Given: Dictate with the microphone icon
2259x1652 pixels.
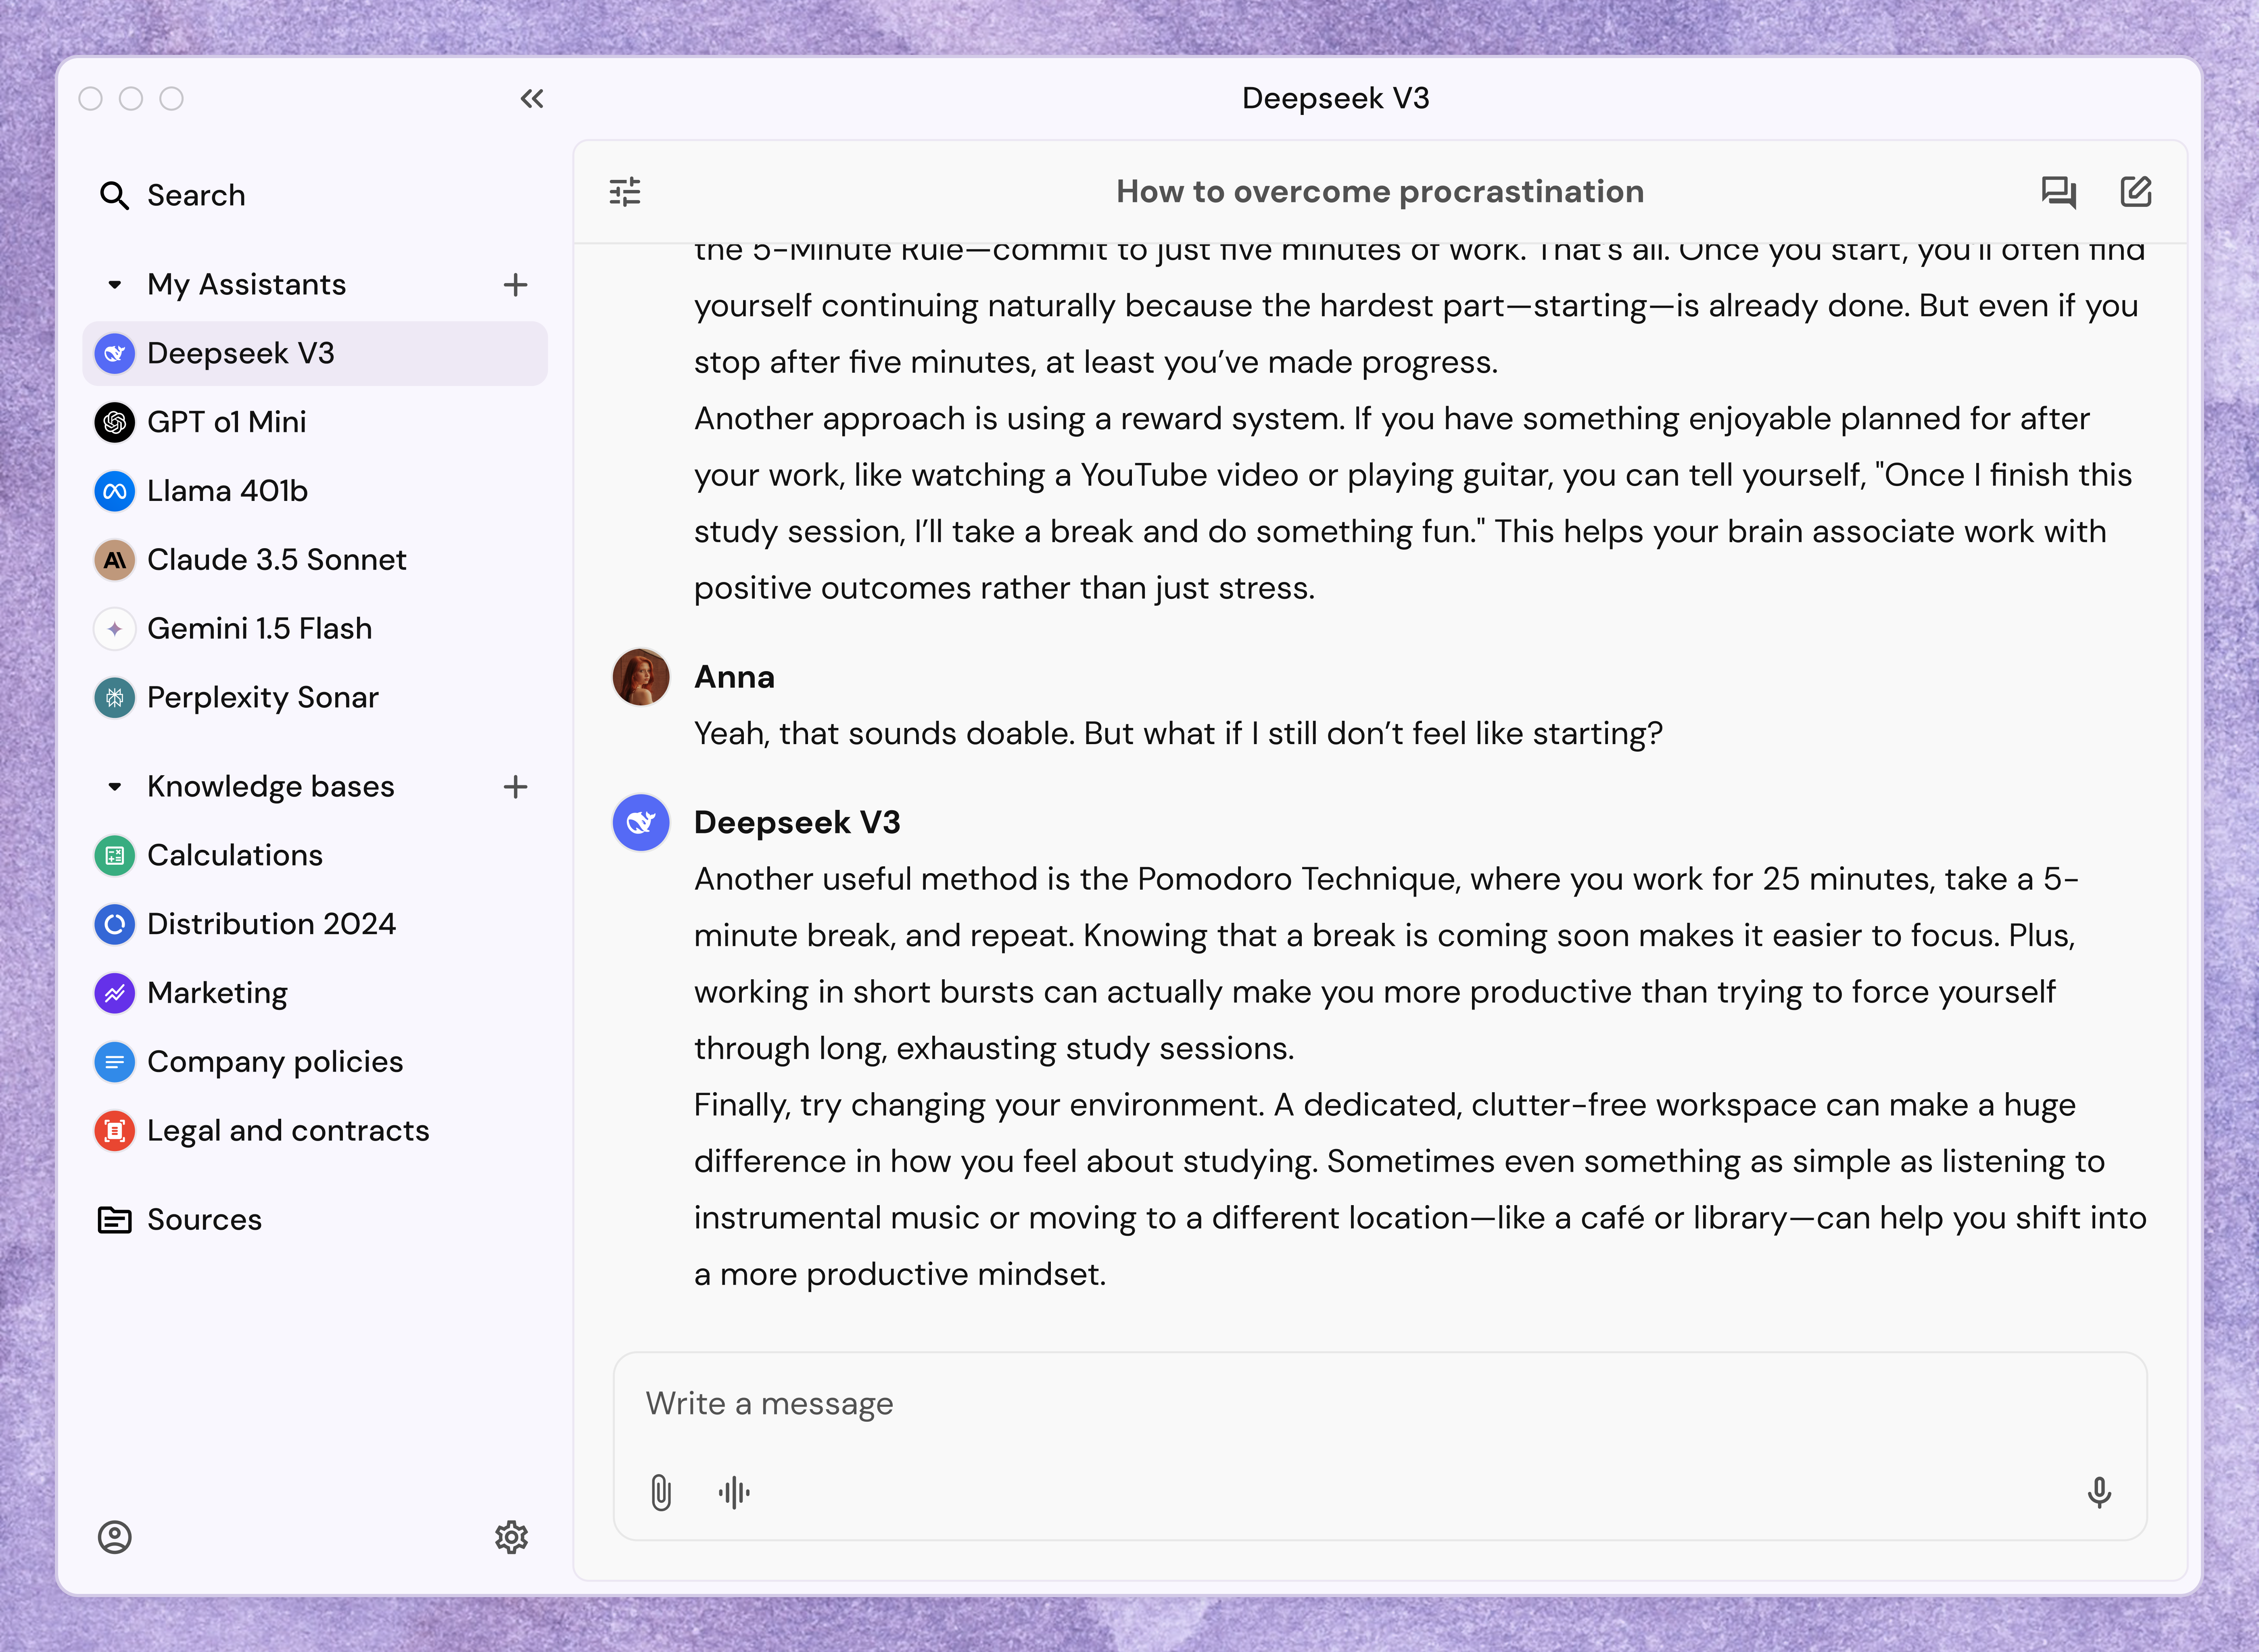Looking at the screenshot, I should click(x=2099, y=1493).
